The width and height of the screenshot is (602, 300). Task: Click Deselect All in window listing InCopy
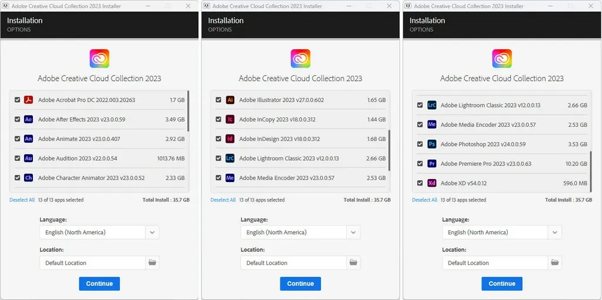[223, 200]
